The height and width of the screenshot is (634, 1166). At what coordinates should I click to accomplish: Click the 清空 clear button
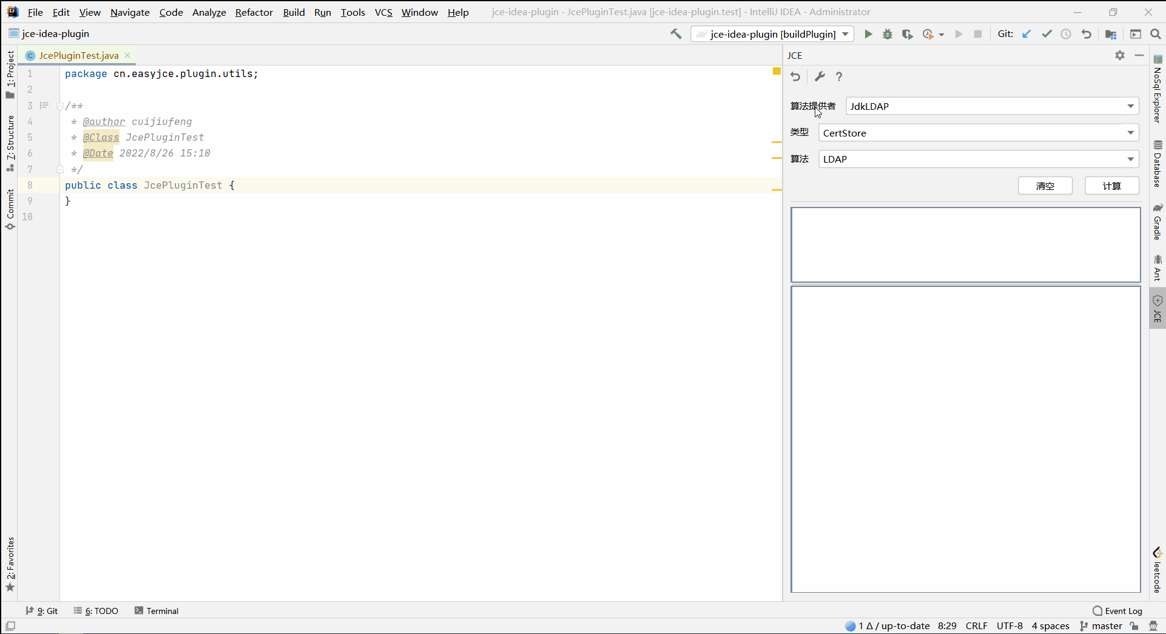point(1045,186)
